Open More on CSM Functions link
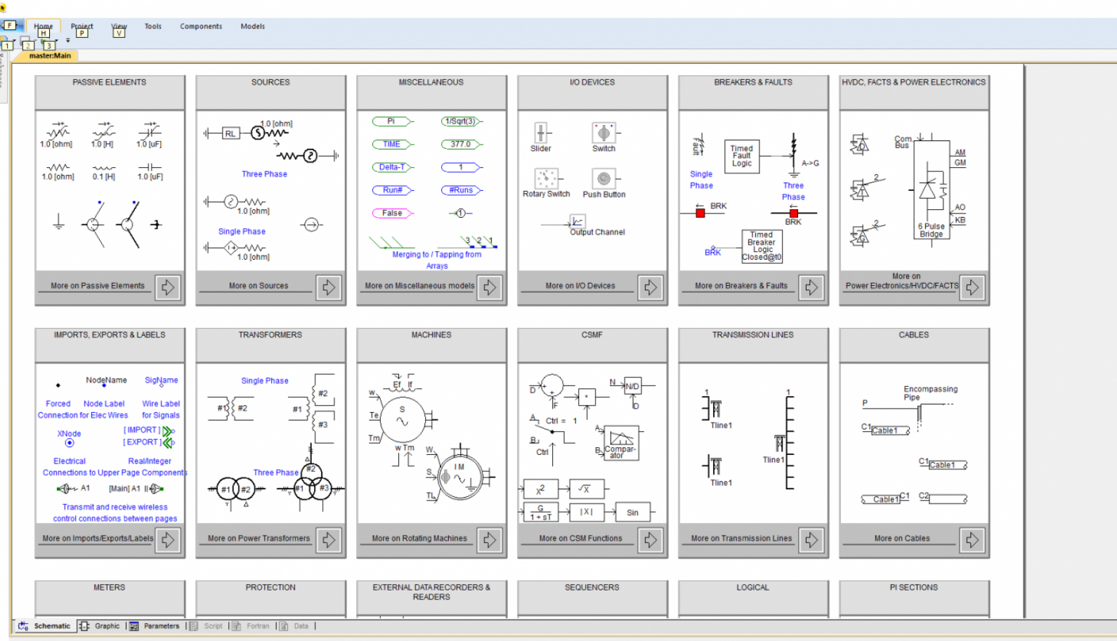Image resolution: width=1117 pixels, height=641 pixels. click(580, 538)
